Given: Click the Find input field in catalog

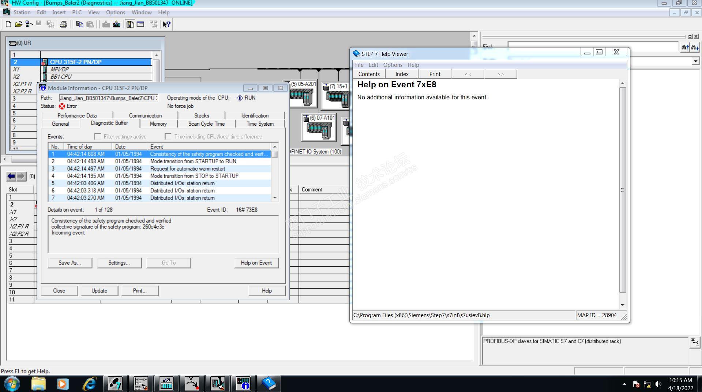Looking at the screenshot, I should coord(593,47).
